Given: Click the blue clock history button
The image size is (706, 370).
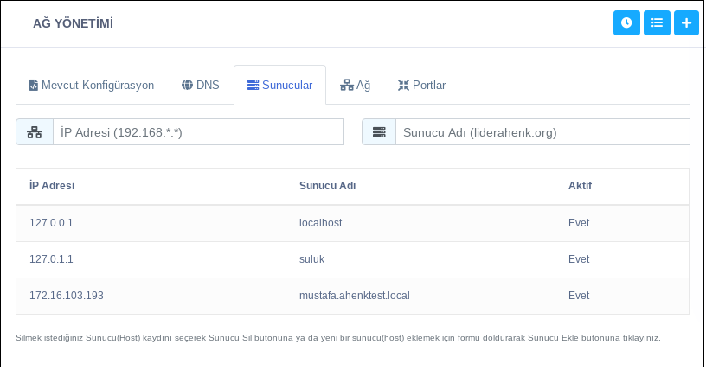Looking at the screenshot, I should pos(626,23).
